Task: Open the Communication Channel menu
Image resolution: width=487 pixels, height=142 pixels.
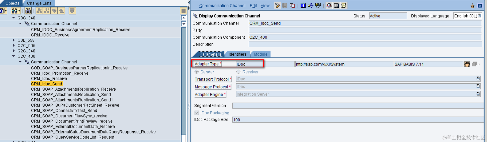Action: click(x=222, y=6)
